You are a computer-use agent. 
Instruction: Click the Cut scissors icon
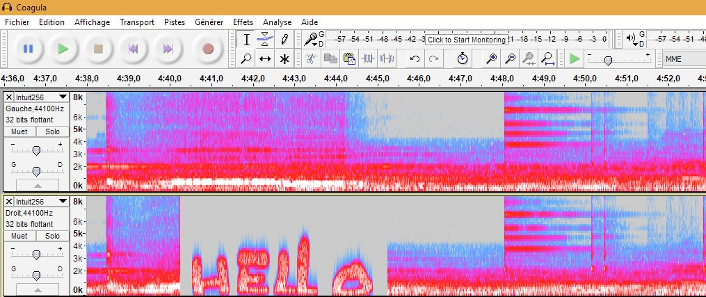(312, 58)
